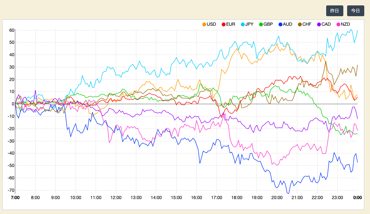370x214 pixels.
Task: Click the 0:00 x-axis end label
Action: [x=358, y=197]
